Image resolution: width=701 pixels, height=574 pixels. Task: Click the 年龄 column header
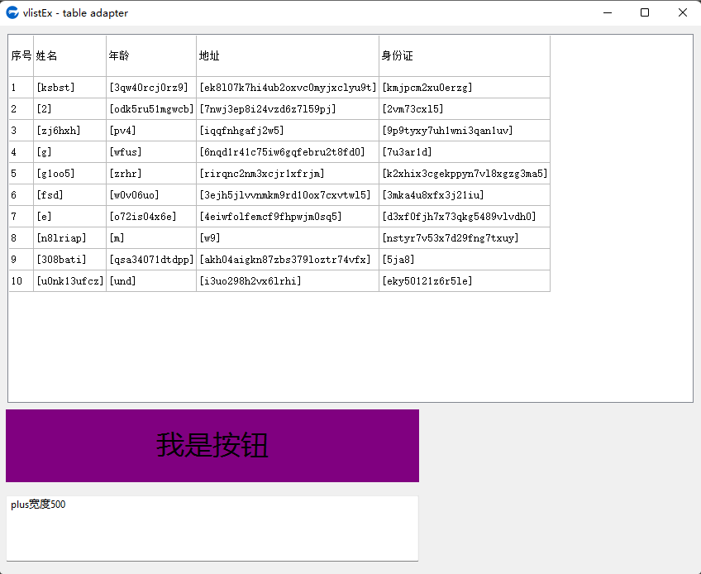point(151,55)
